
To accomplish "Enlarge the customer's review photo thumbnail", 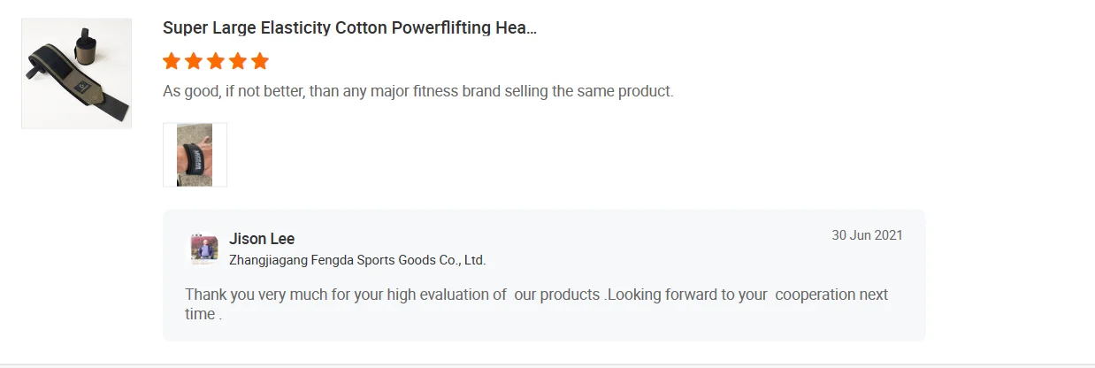I will [195, 155].
